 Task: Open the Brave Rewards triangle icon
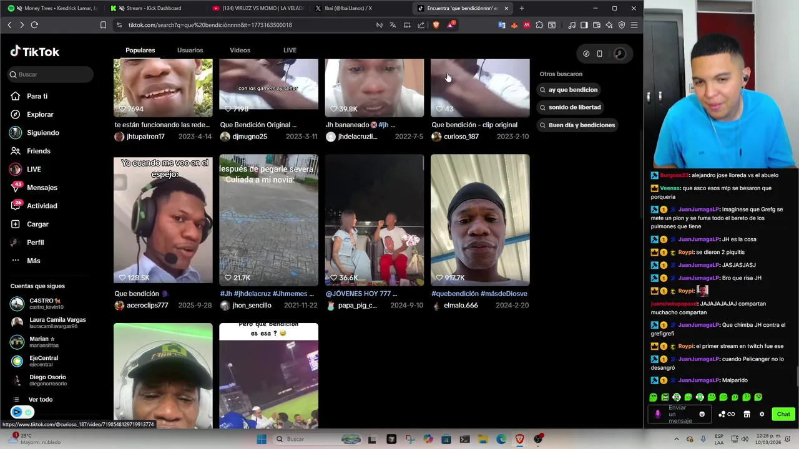click(450, 25)
